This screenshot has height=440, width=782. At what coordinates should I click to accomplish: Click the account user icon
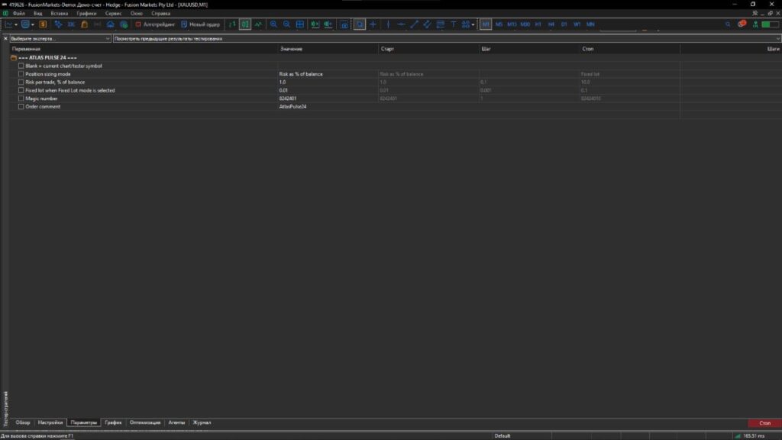tap(755, 24)
